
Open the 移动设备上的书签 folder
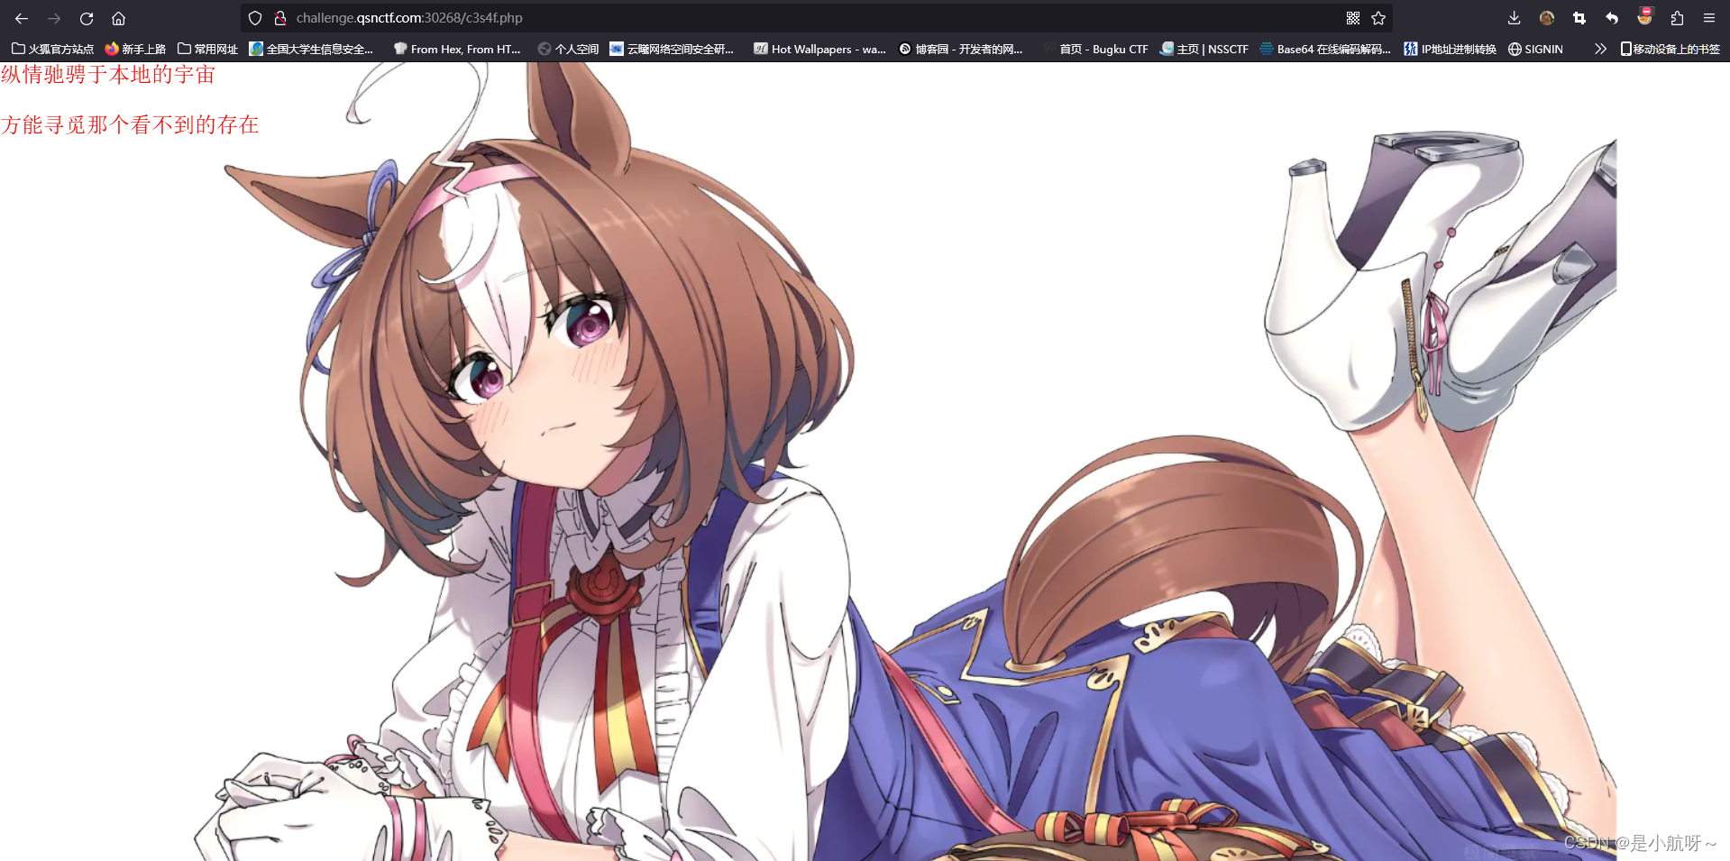pos(1670,49)
